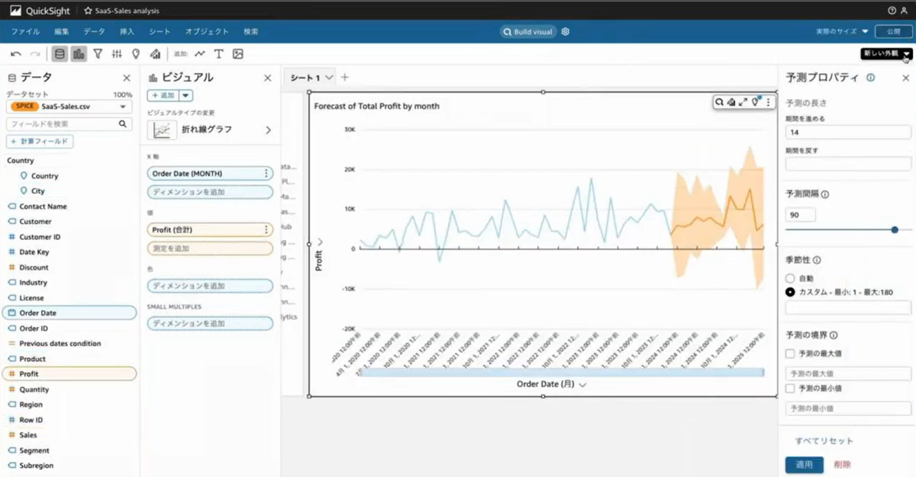The width and height of the screenshot is (916, 477).
Task: Click the 期間を戻す input field
Action: (848, 164)
